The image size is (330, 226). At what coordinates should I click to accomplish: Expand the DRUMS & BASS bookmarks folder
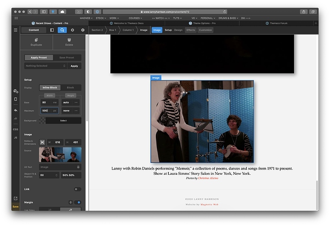[228, 18]
